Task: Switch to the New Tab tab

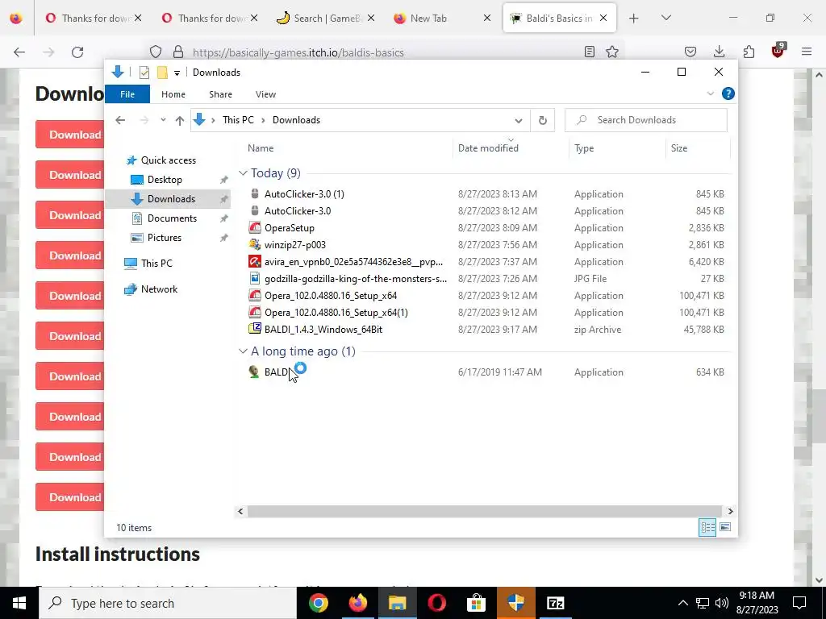Action: point(443,19)
